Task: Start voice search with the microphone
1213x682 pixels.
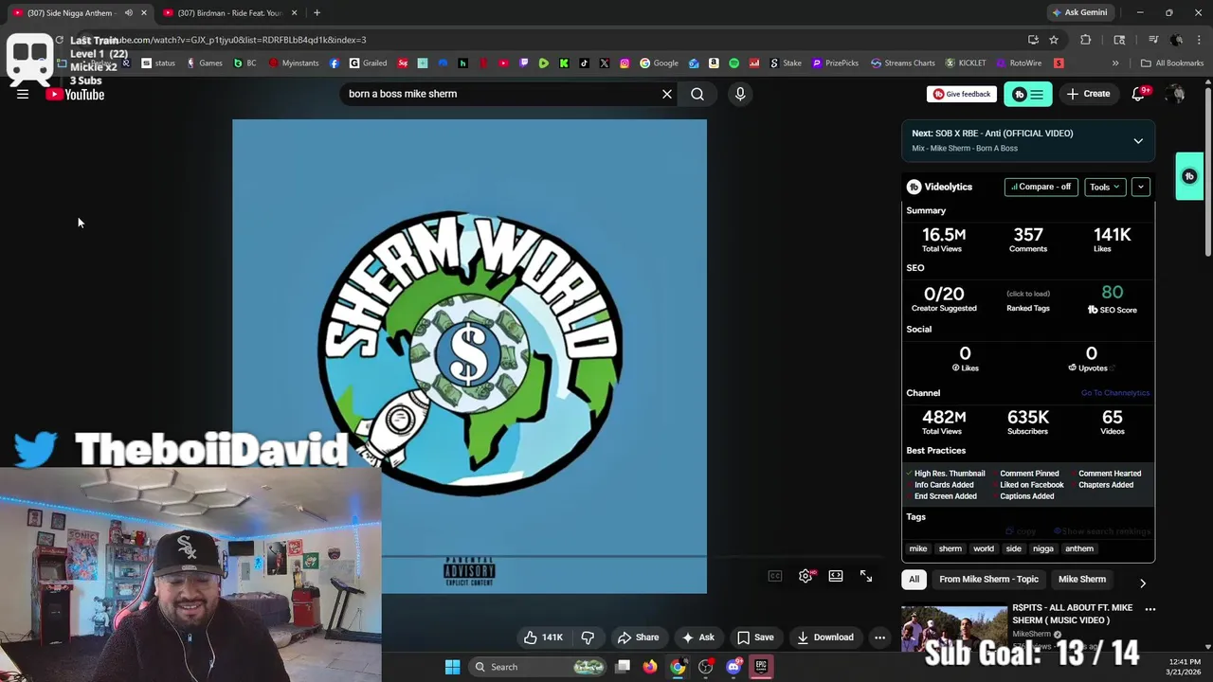Action: [x=740, y=94]
